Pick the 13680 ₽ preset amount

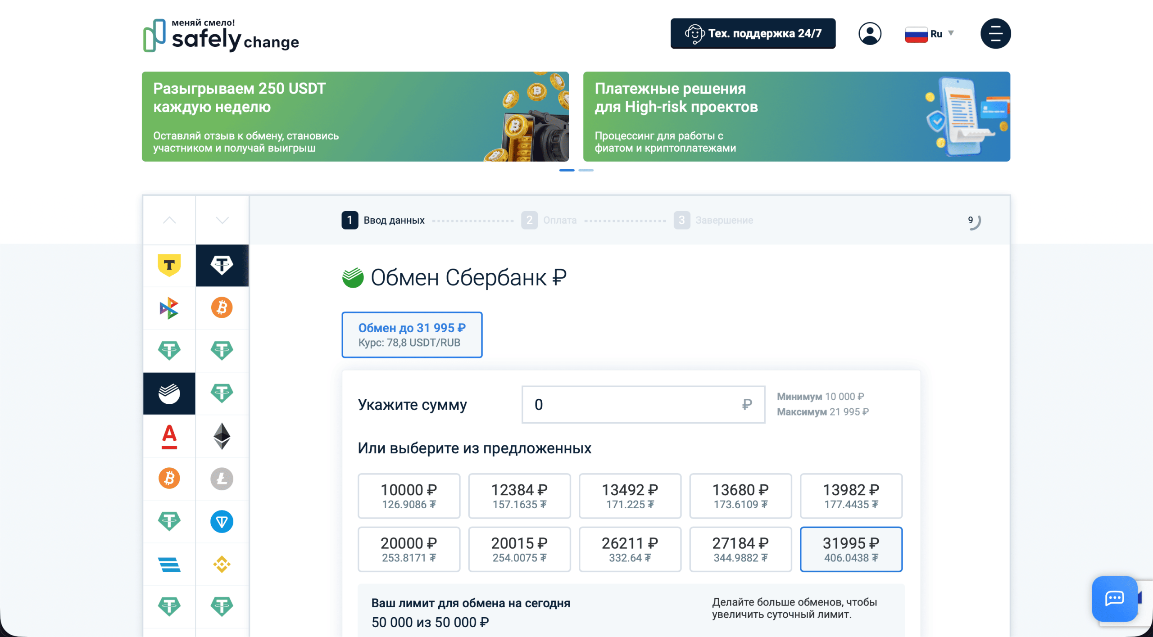740,496
